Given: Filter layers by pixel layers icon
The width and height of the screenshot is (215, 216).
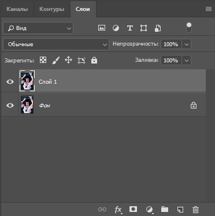Looking at the screenshot, I should [x=102, y=28].
